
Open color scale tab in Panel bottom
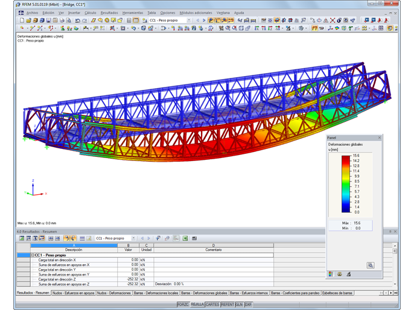tap(331, 274)
